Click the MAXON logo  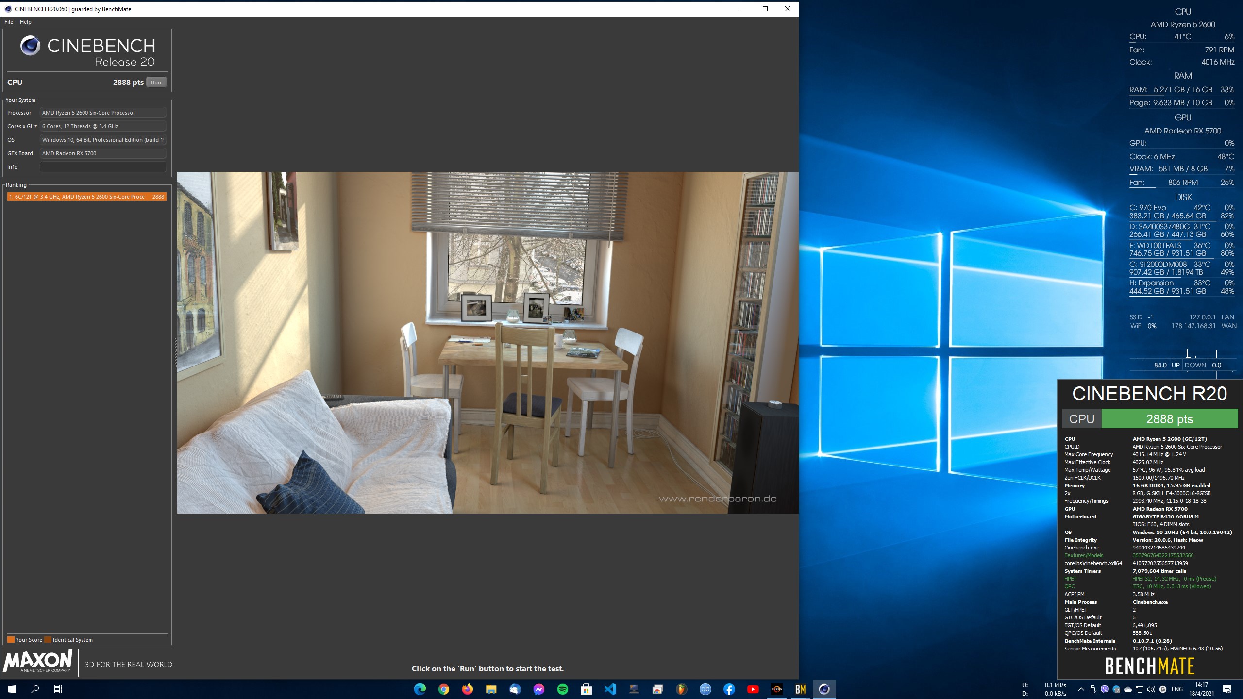[37, 661]
